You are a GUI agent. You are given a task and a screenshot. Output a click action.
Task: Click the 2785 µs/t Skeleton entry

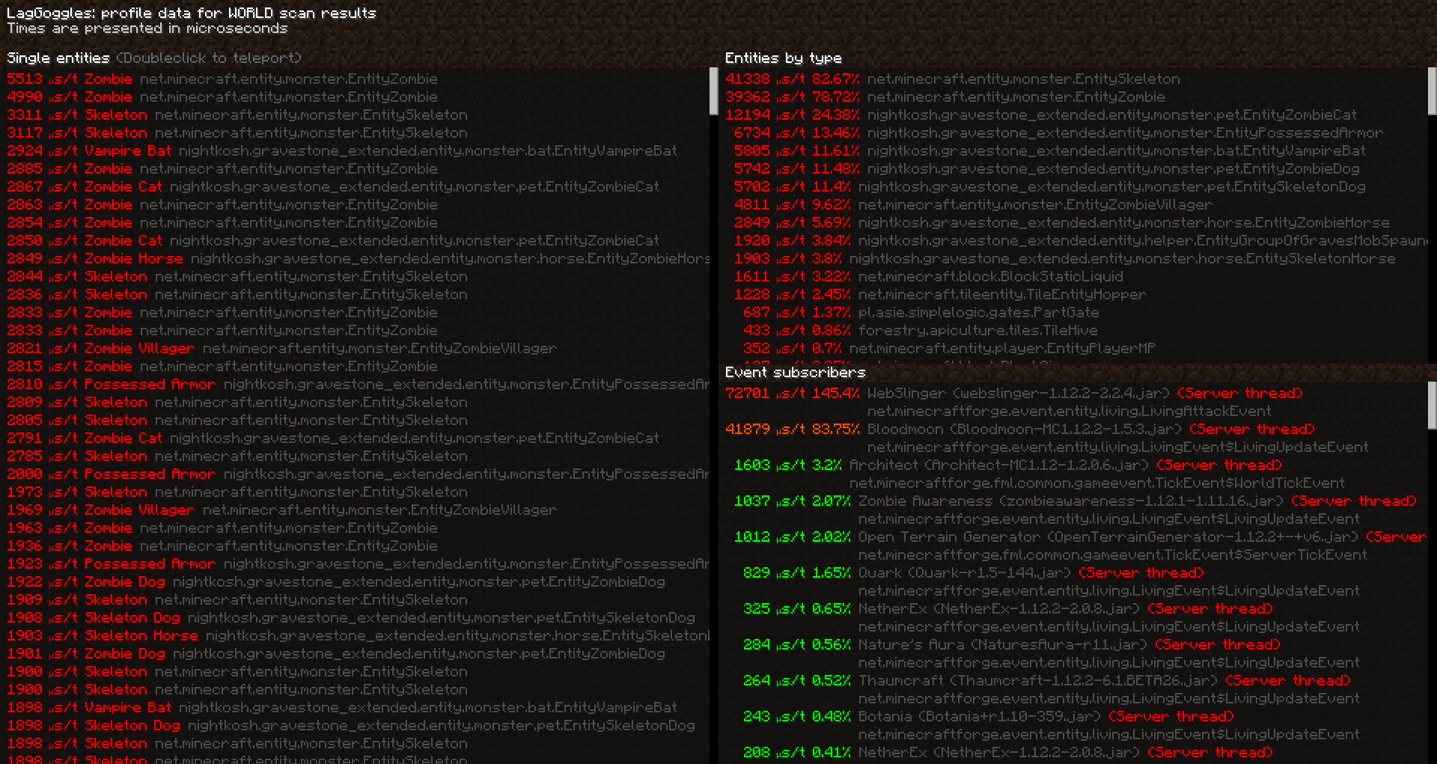(237, 456)
